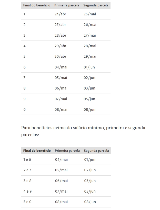The image size is (160, 210).
Task: Pick the 28/abr date cell
Action: 60,35
